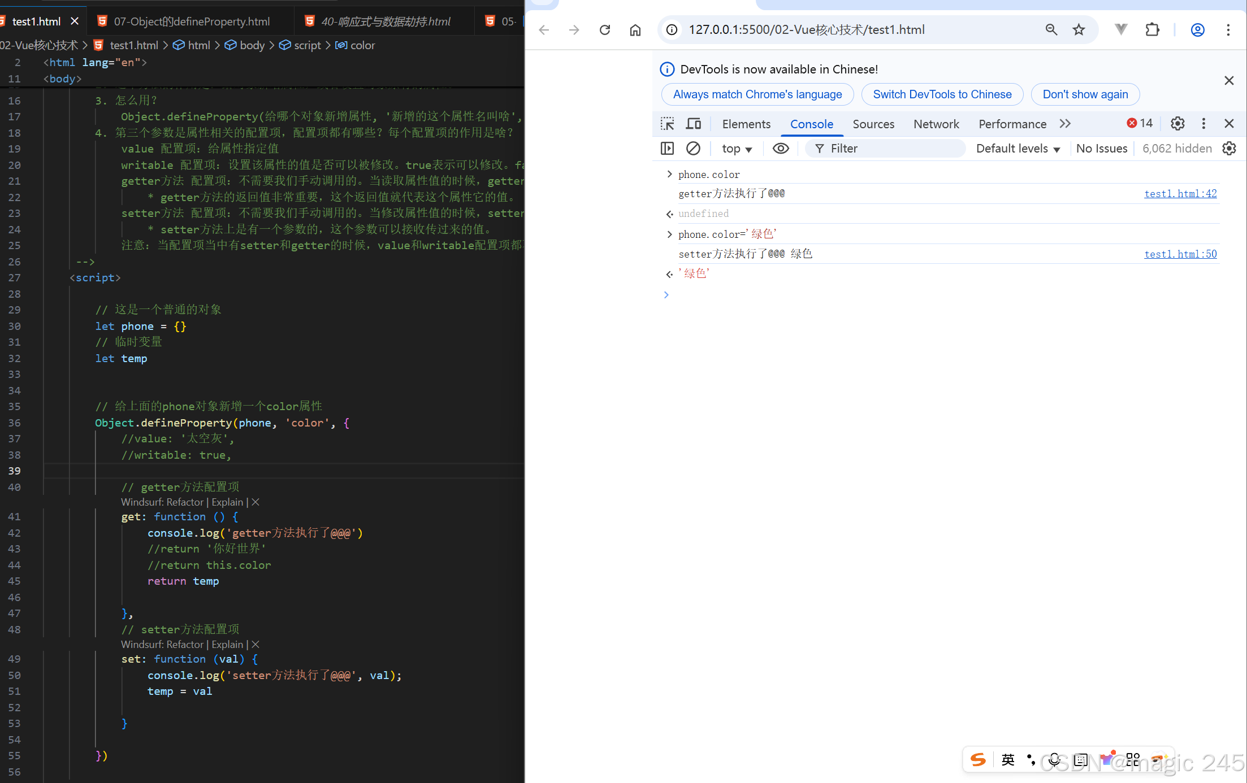
Task: Open the Chrome extensions puzzle icon
Action: 1152,30
